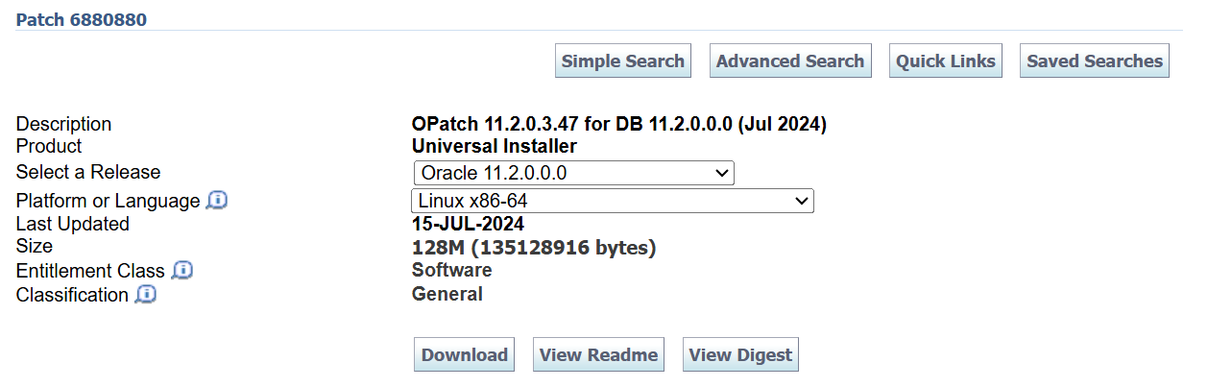Open the Select a Release dropdown
This screenshot has width=1232, height=387.
pyautogui.click(x=573, y=173)
